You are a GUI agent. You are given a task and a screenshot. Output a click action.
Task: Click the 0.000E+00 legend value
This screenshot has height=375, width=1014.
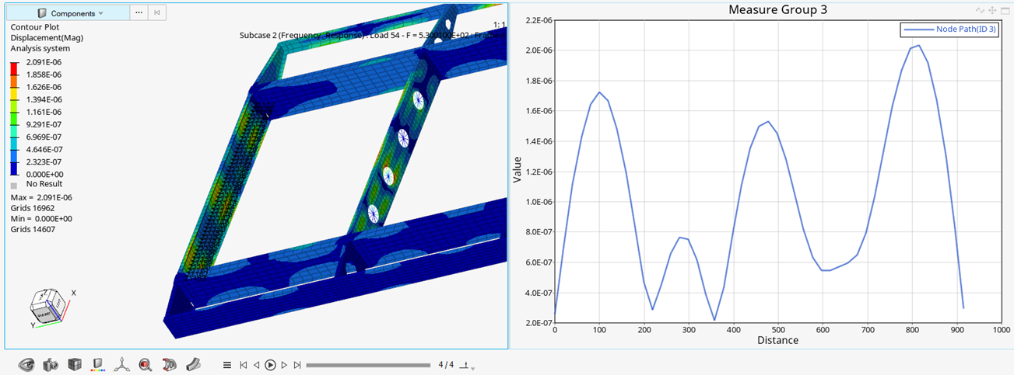pos(45,174)
